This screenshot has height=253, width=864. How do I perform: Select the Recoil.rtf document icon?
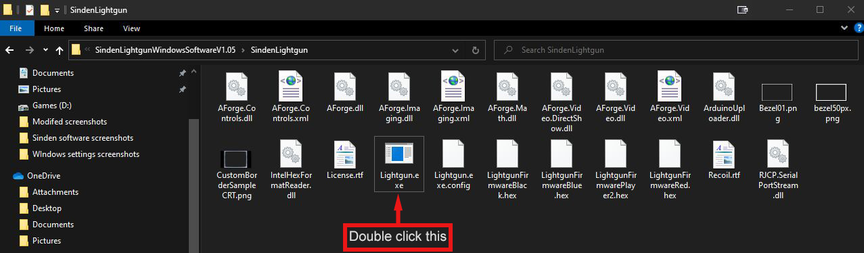pyautogui.click(x=723, y=154)
